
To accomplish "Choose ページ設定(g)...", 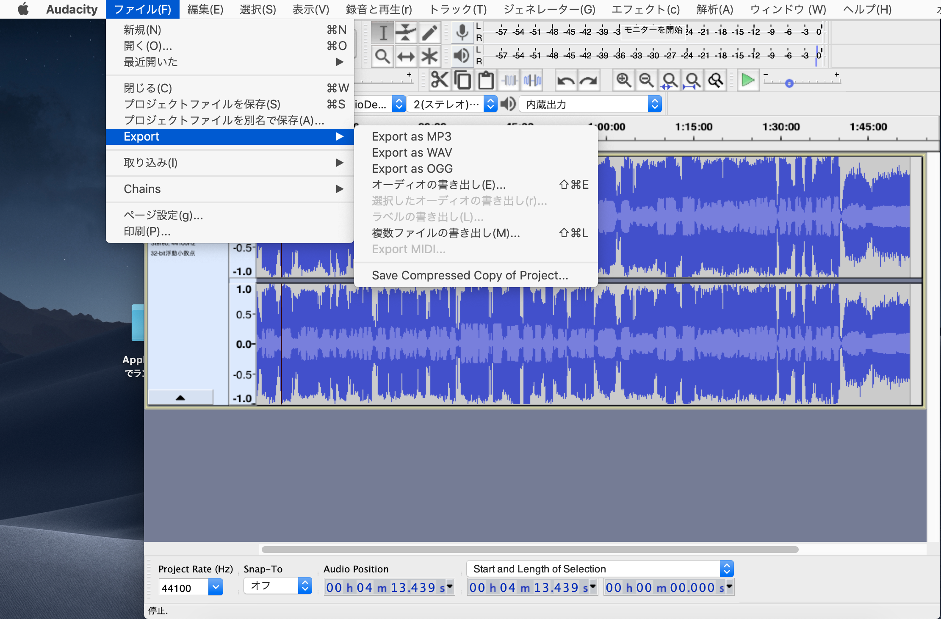I will [x=230, y=215].
